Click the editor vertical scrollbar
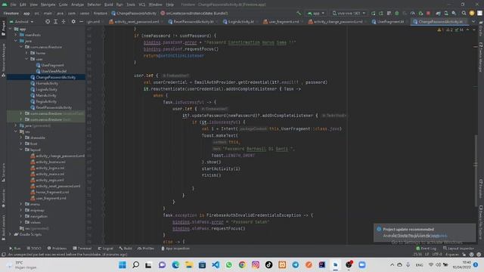Screen dimensions: 484x272 (x=476, y=172)
